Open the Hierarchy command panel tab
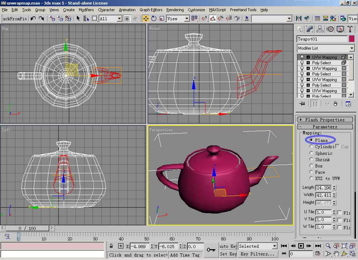The height and width of the screenshot is (260, 358). pyautogui.click(x=320, y=29)
